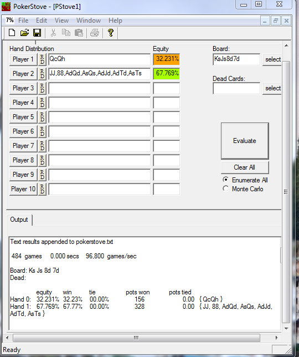Click the green 67.769% equity box

click(167, 74)
